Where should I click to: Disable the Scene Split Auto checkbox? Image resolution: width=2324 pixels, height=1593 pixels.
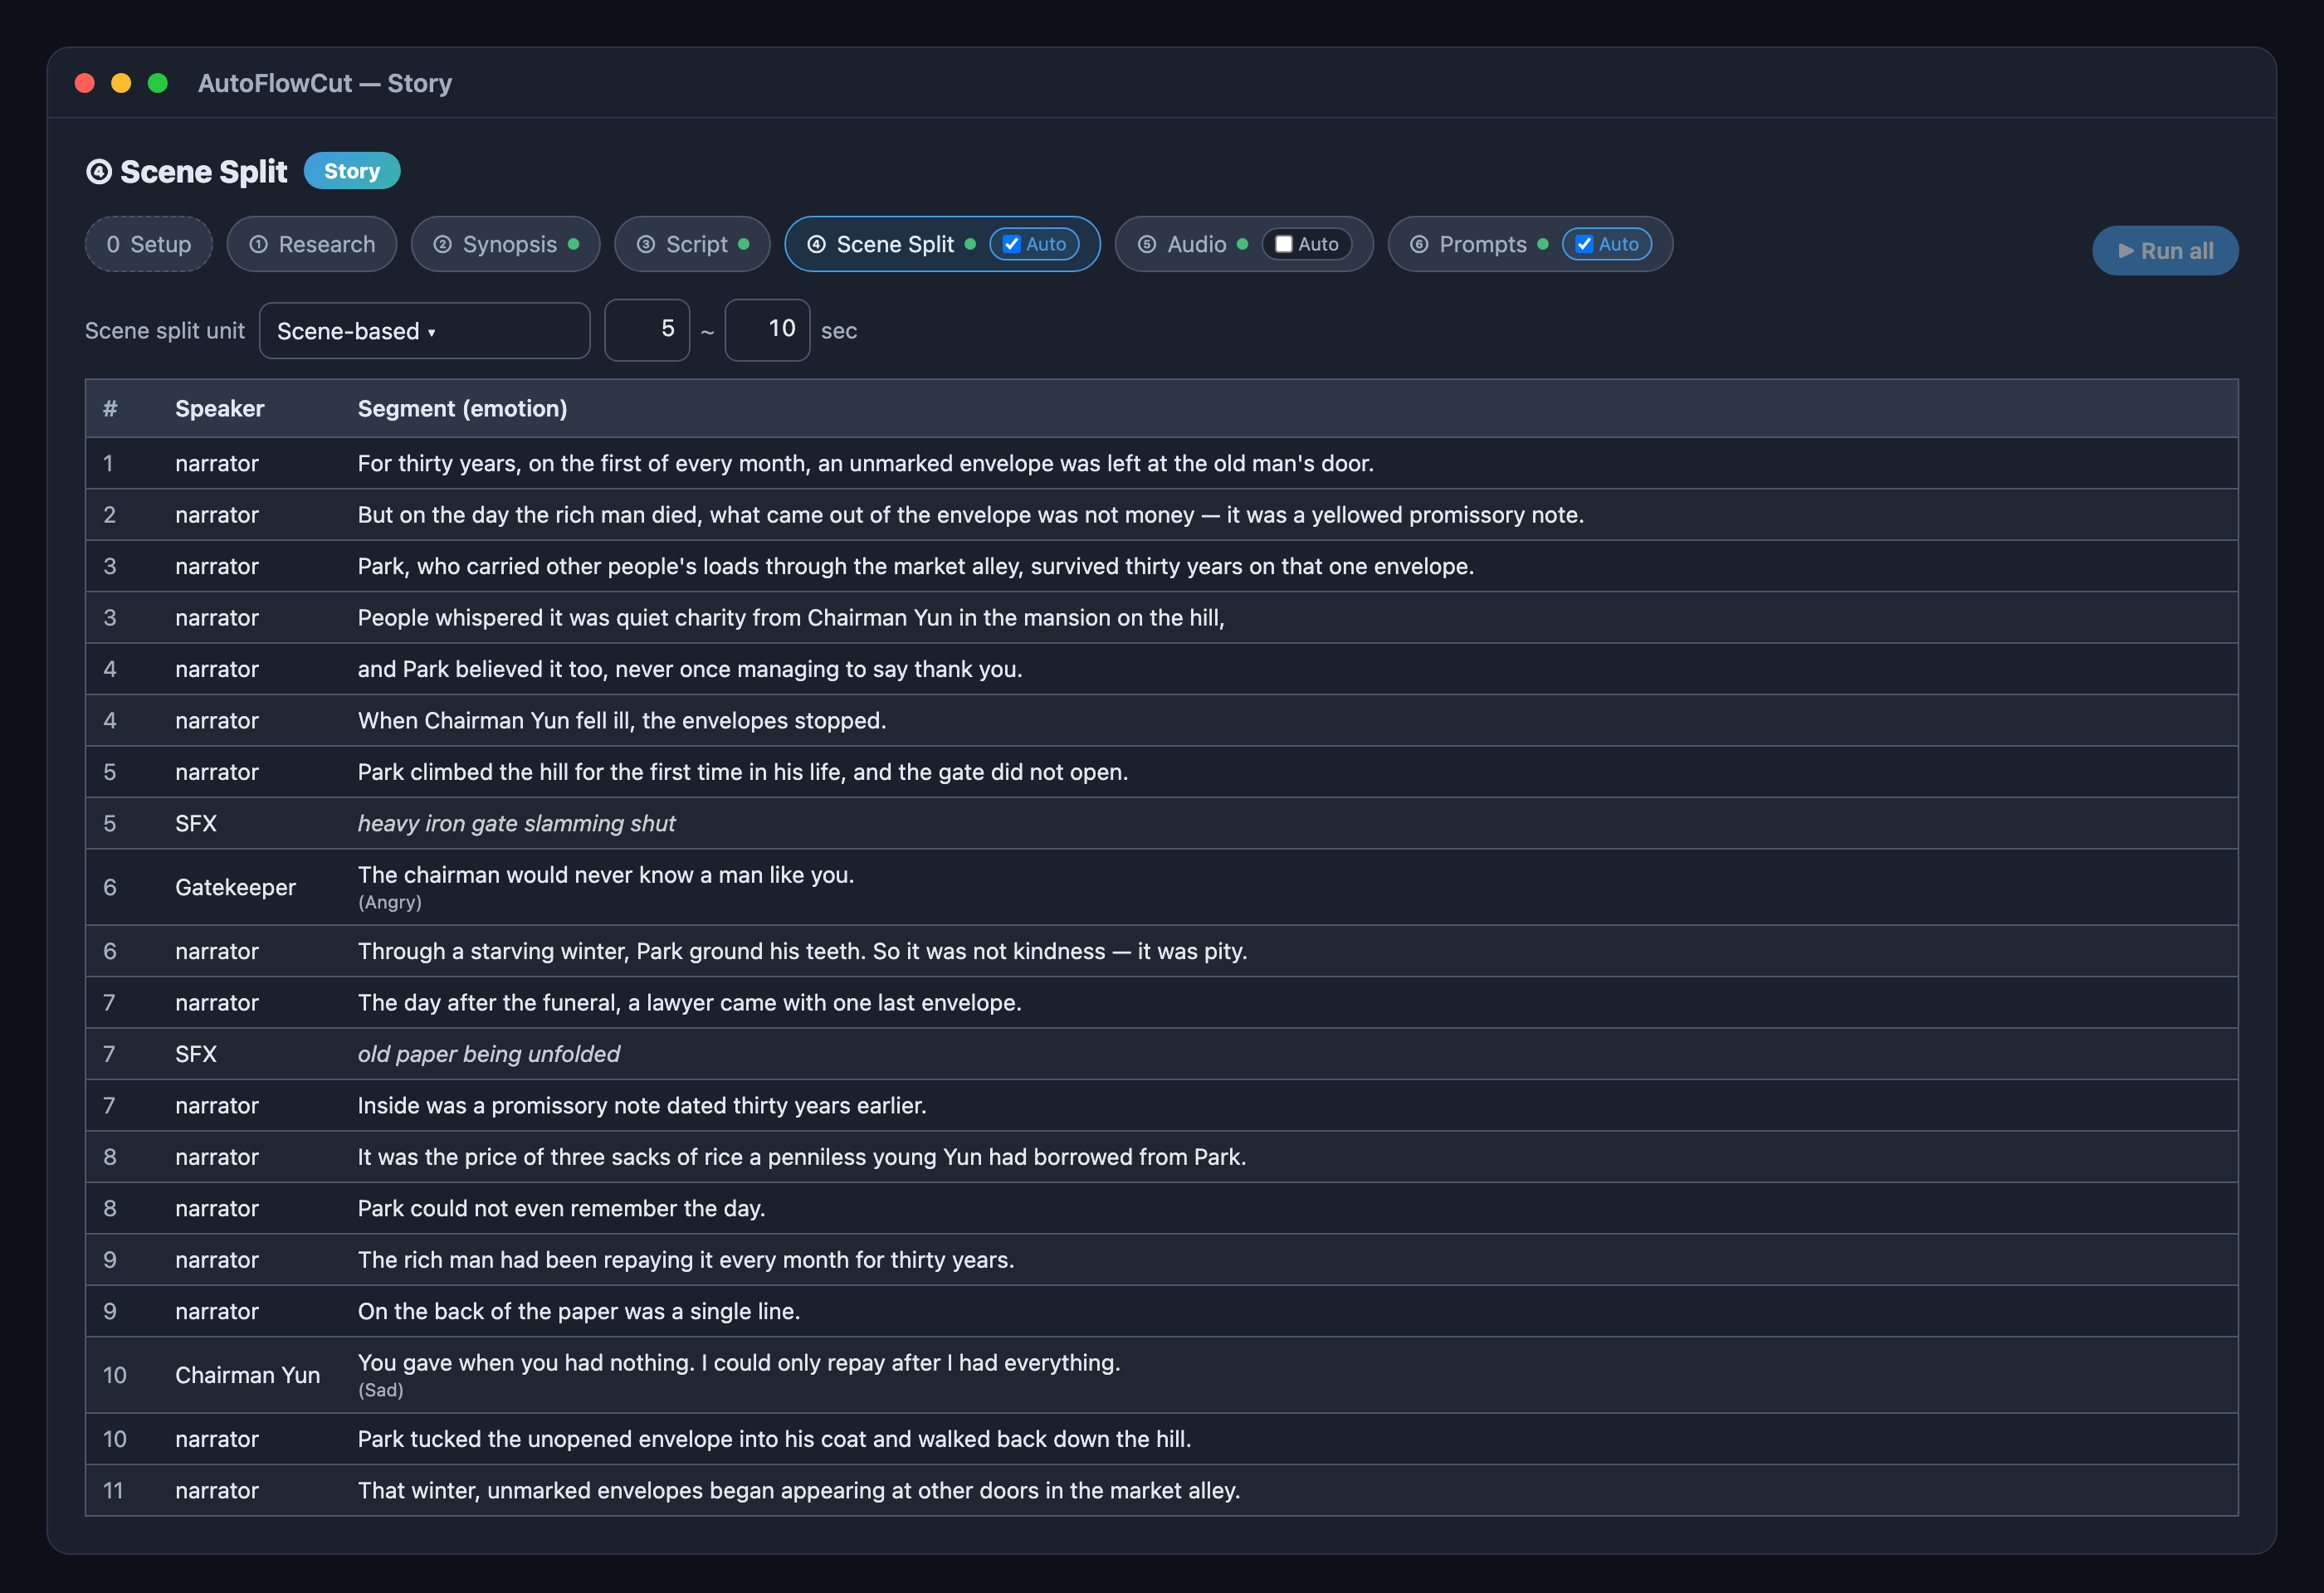coord(1012,244)
